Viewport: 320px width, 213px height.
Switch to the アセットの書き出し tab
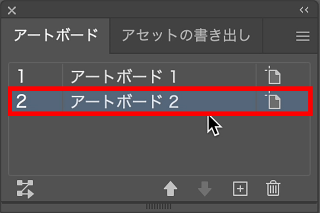coord(186,35)
